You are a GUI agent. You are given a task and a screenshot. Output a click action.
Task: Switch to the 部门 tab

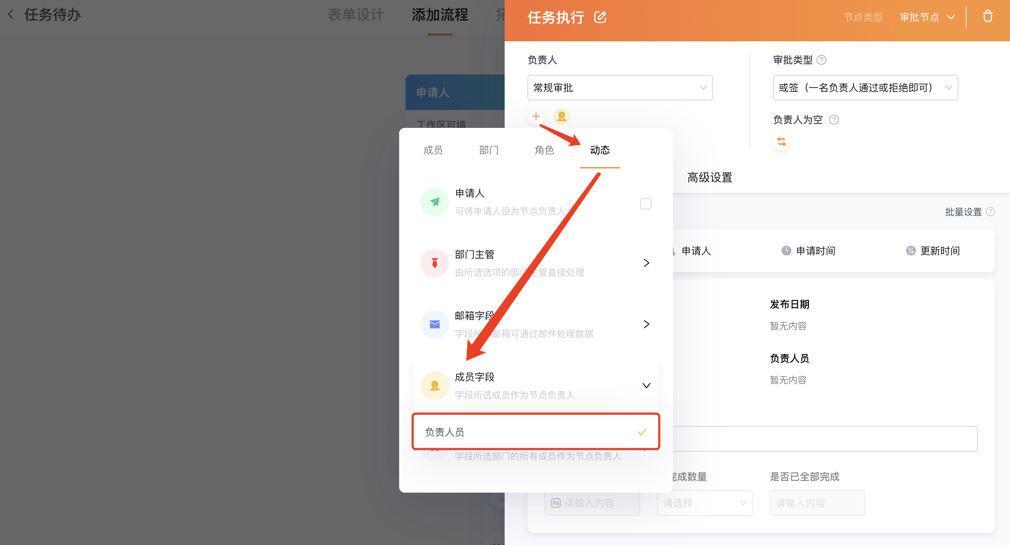(x=489, y=150)
